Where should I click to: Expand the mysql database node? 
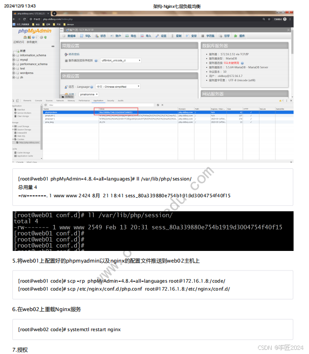[x=14, y=60]
